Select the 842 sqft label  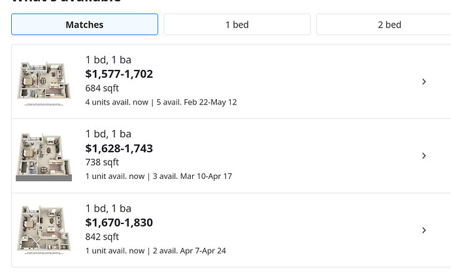click(x=102, y=237)
